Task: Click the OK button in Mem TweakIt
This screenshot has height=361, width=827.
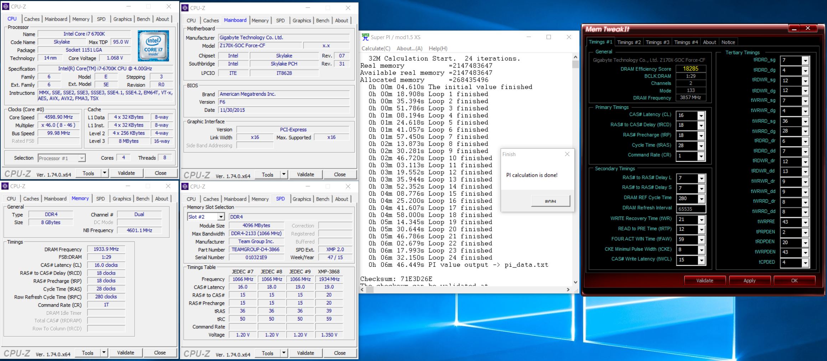Action: coord(794,281)
